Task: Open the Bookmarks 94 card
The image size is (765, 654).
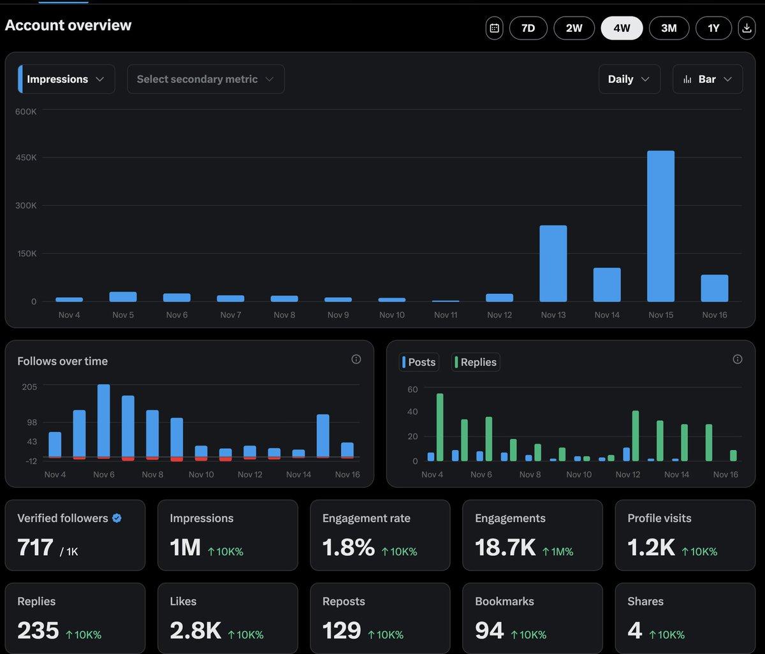Action: coord(532,618)
